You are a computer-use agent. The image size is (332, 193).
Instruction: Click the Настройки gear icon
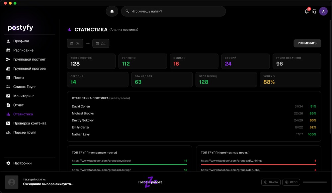[x=8, y=163]
